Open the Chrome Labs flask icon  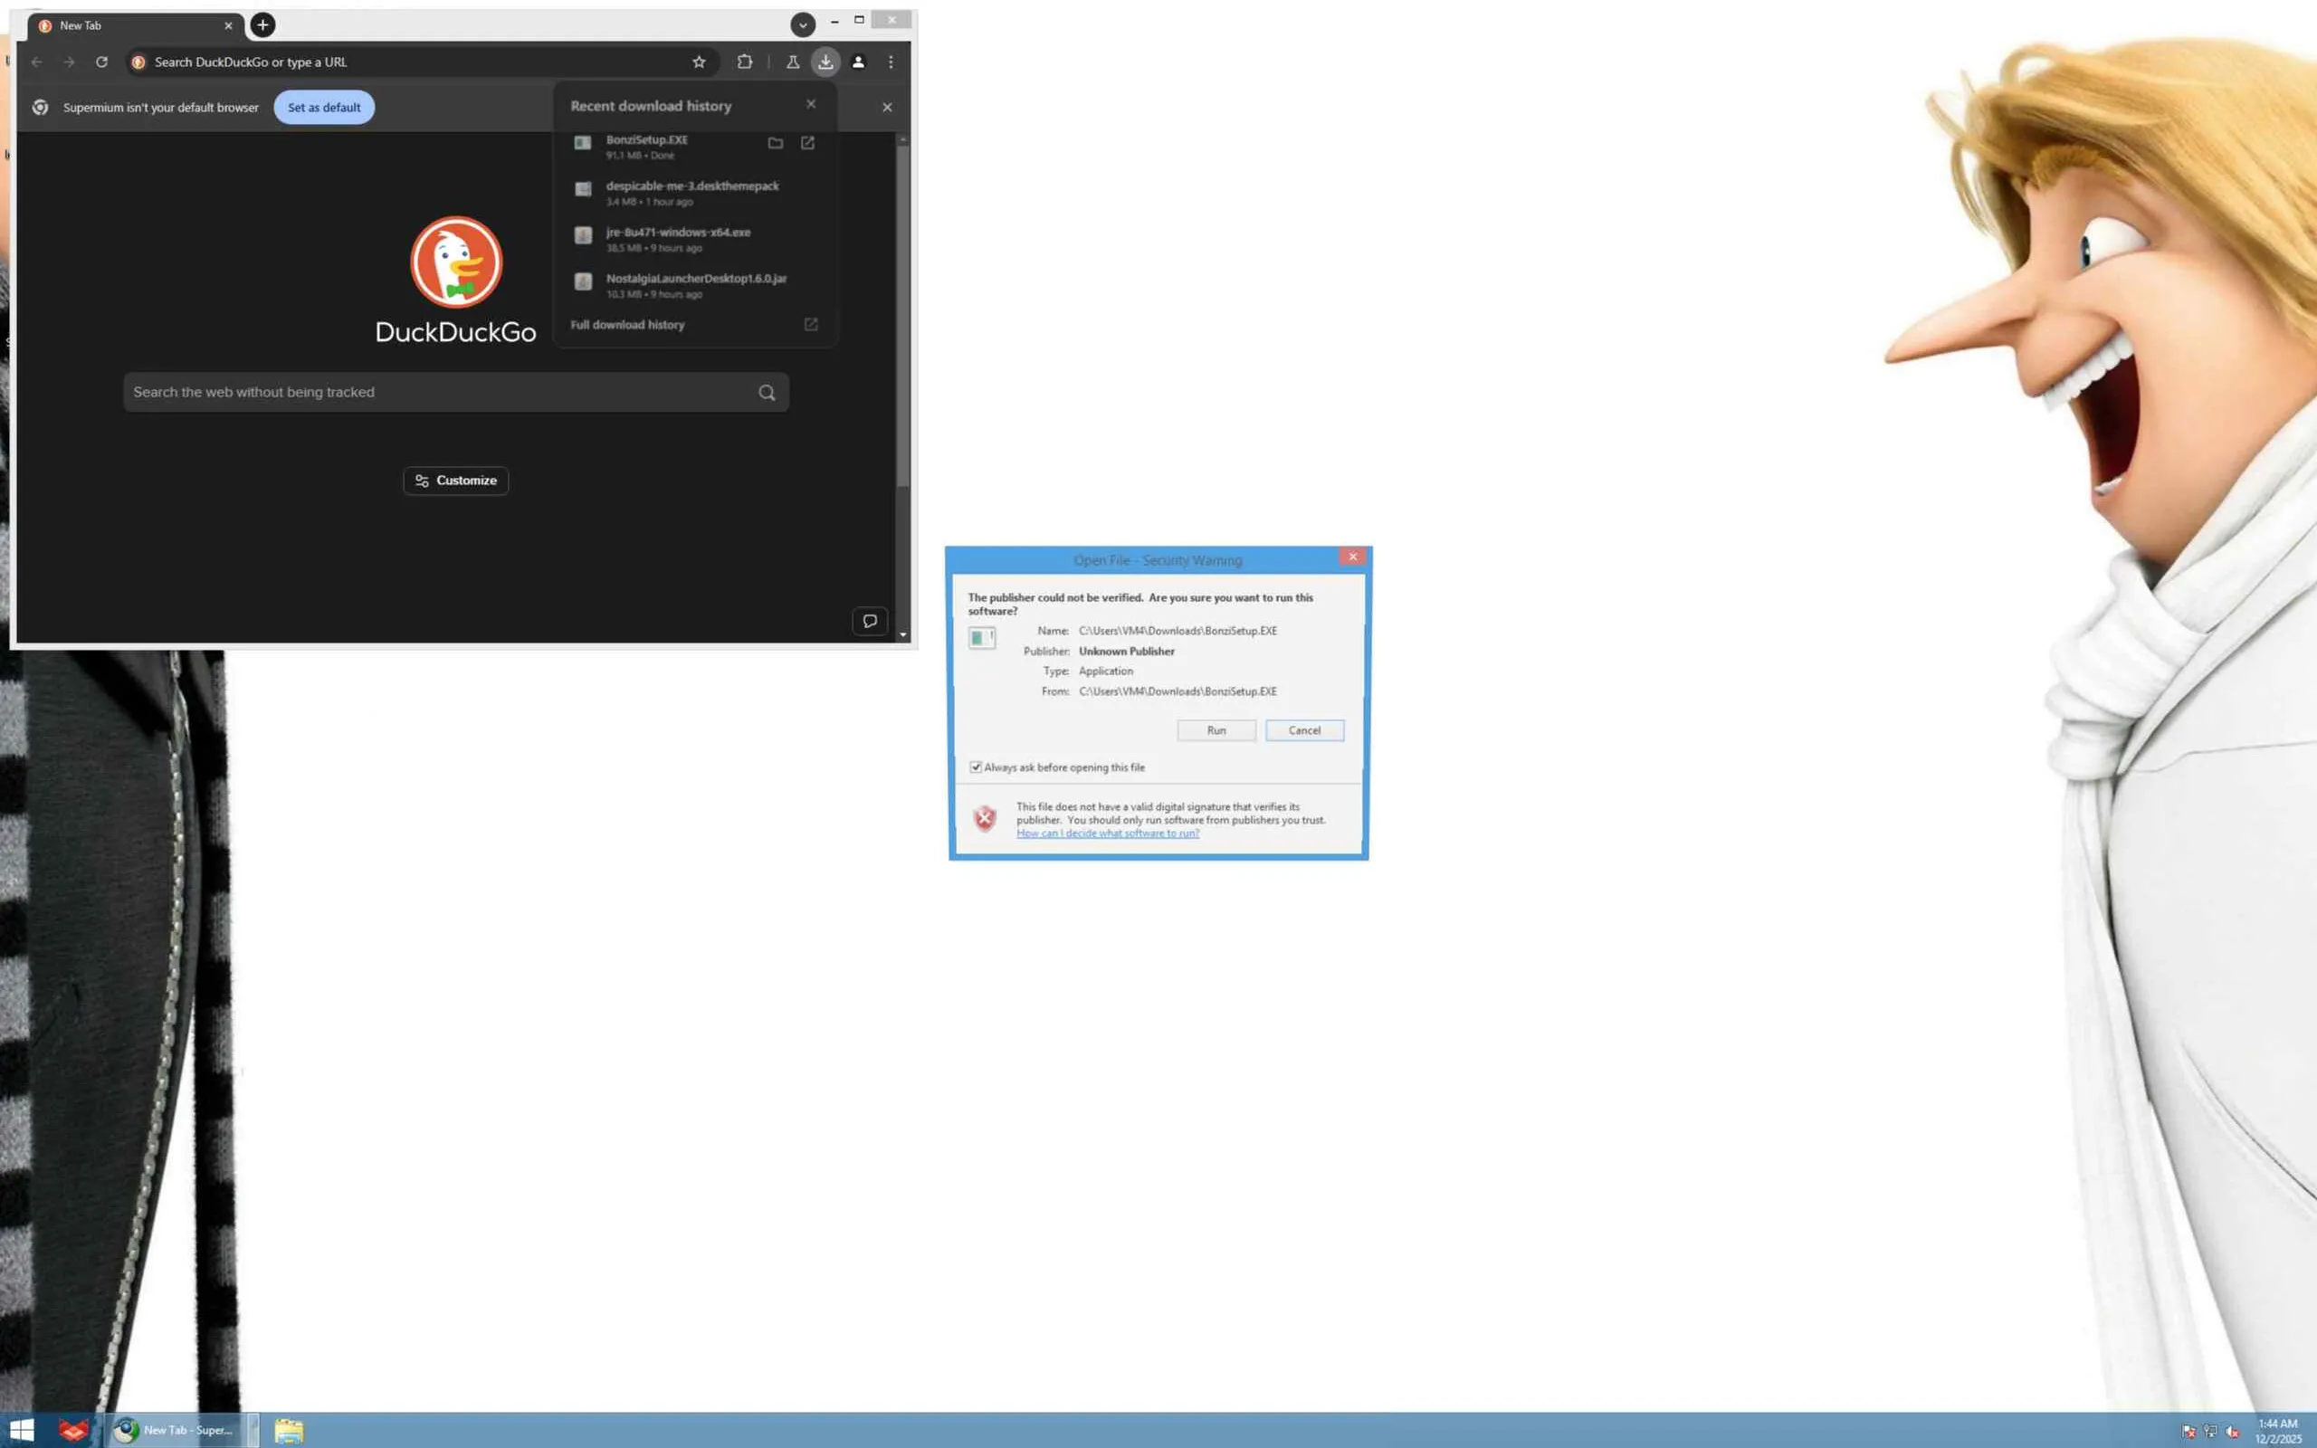[793, 62]
